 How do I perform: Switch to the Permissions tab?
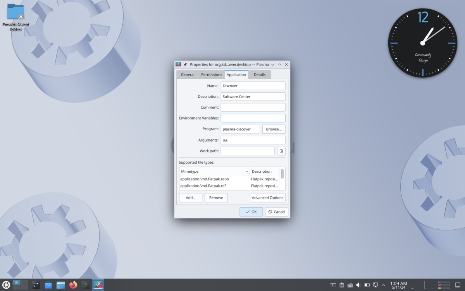[212, 74]
